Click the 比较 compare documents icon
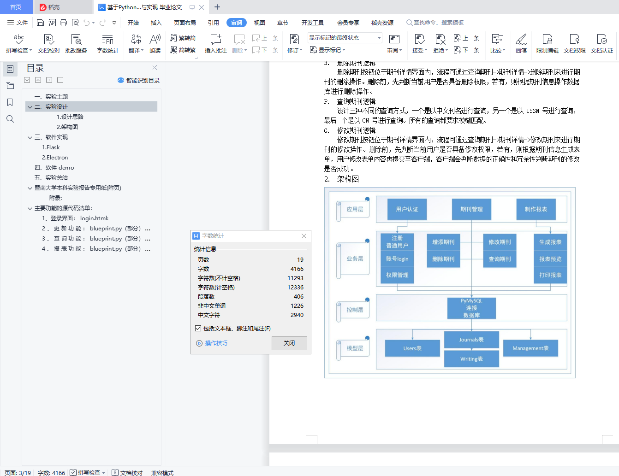This screenshot has width=619, height=476. 498,39
